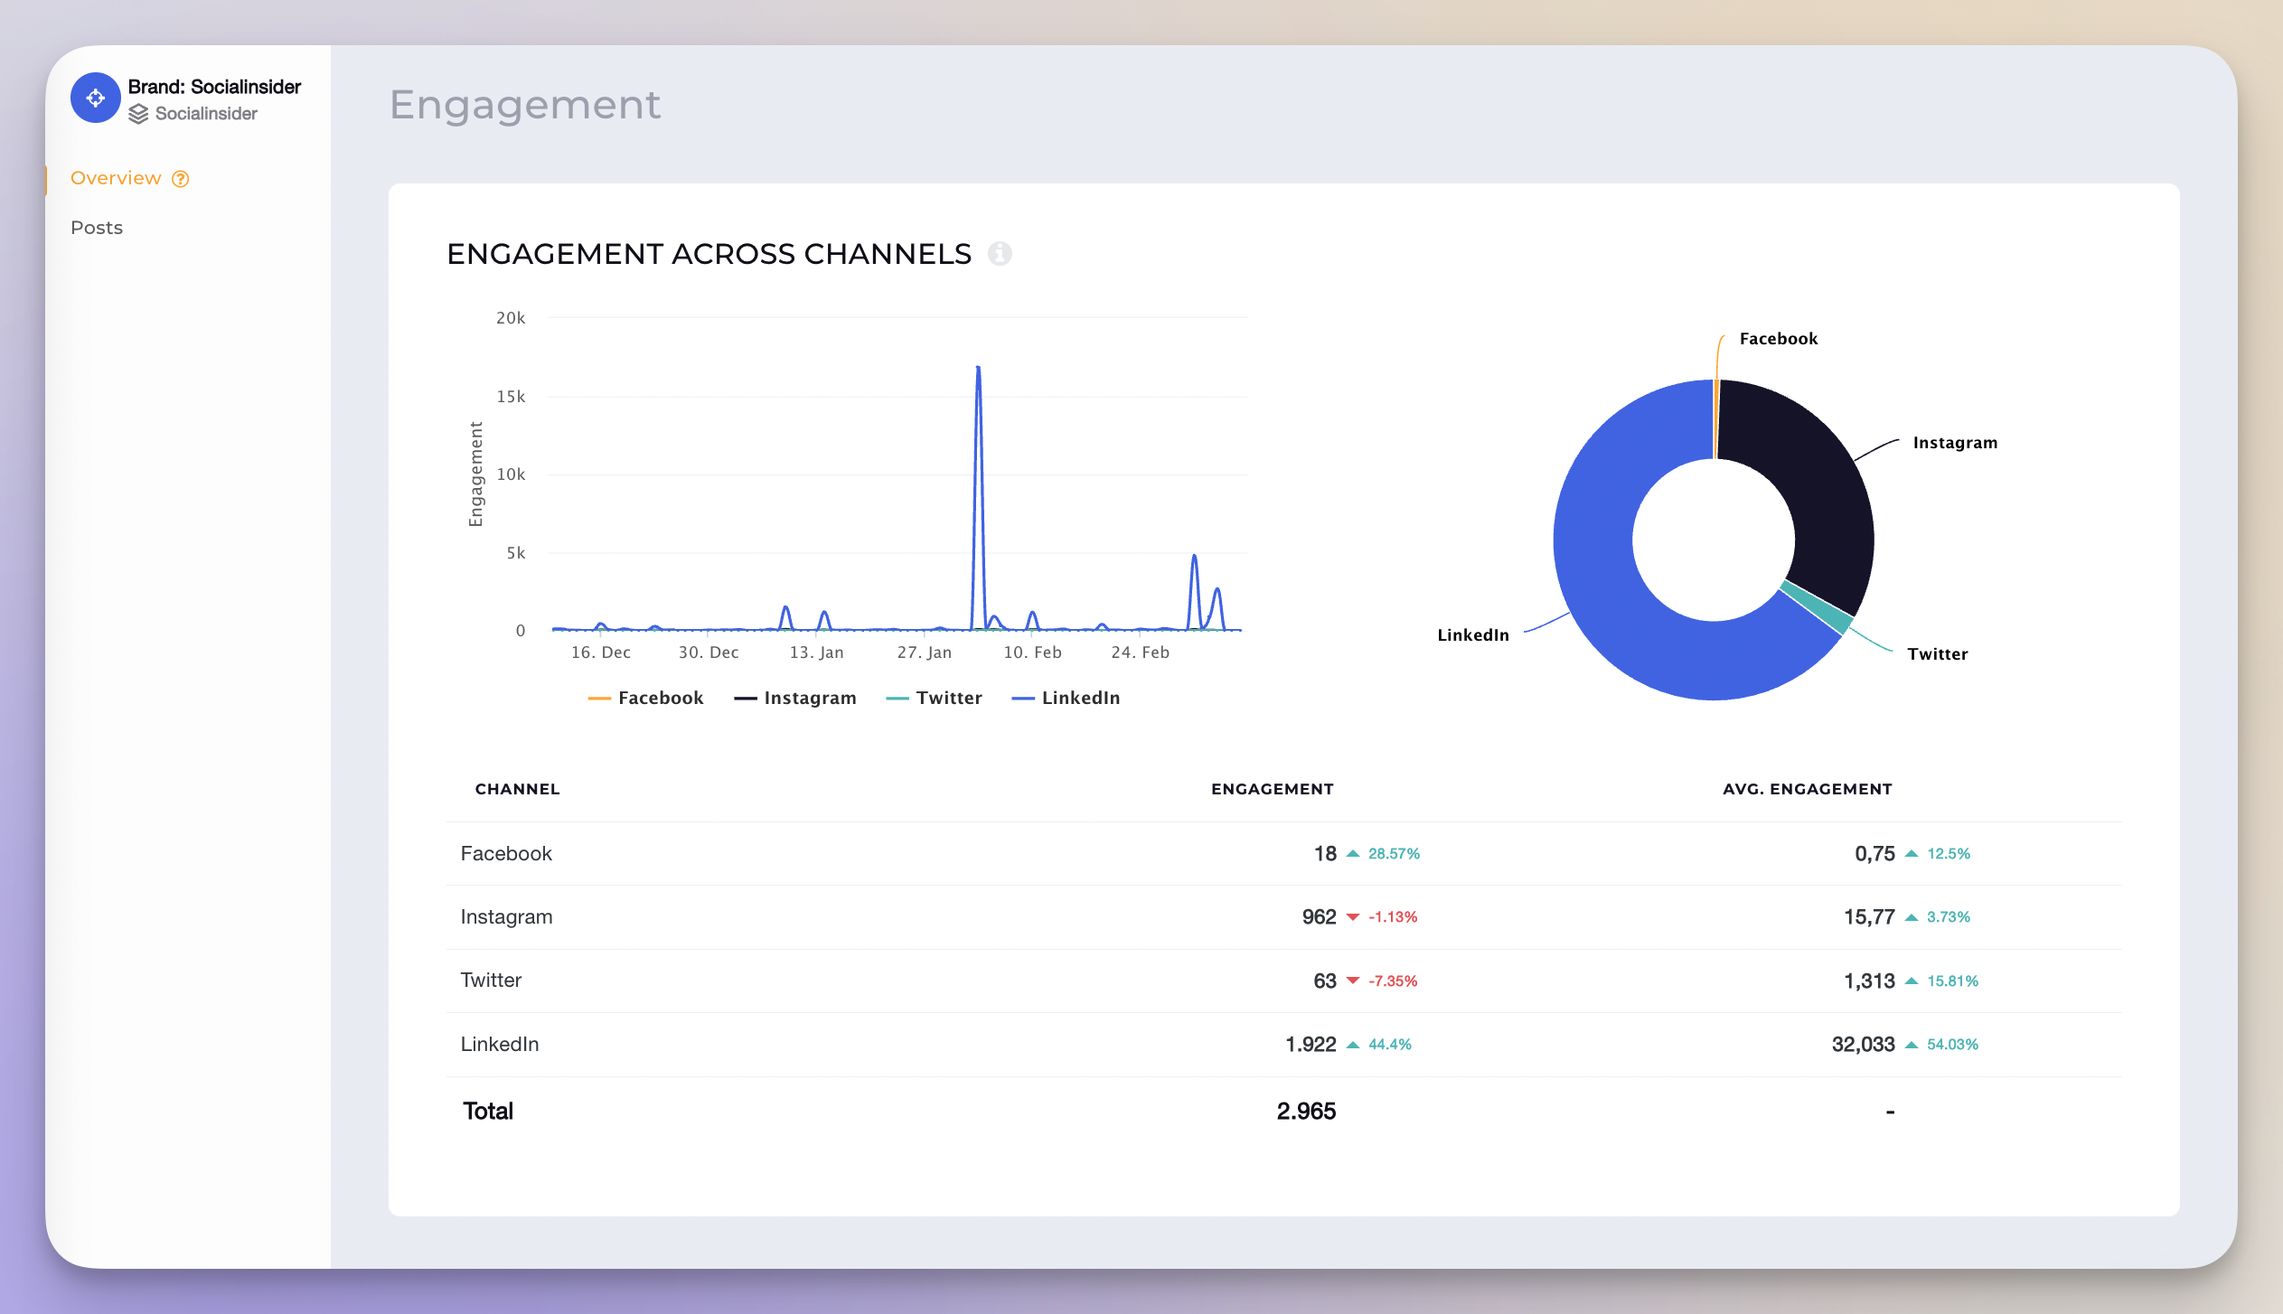Click the Overview help question-mark icon
This screenshot has height=1314, width=2283.
[181, 179]
